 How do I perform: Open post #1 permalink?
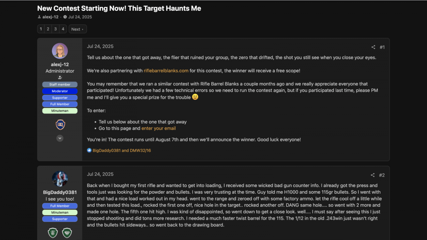(x=382, y=47)
